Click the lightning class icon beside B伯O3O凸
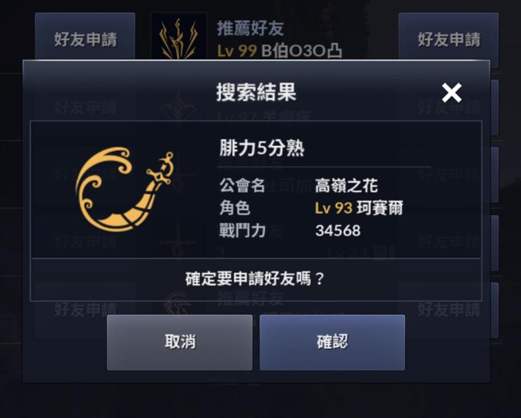Image resolution: width=521 pixels, height=418 pixels. [x=178, y=37]
